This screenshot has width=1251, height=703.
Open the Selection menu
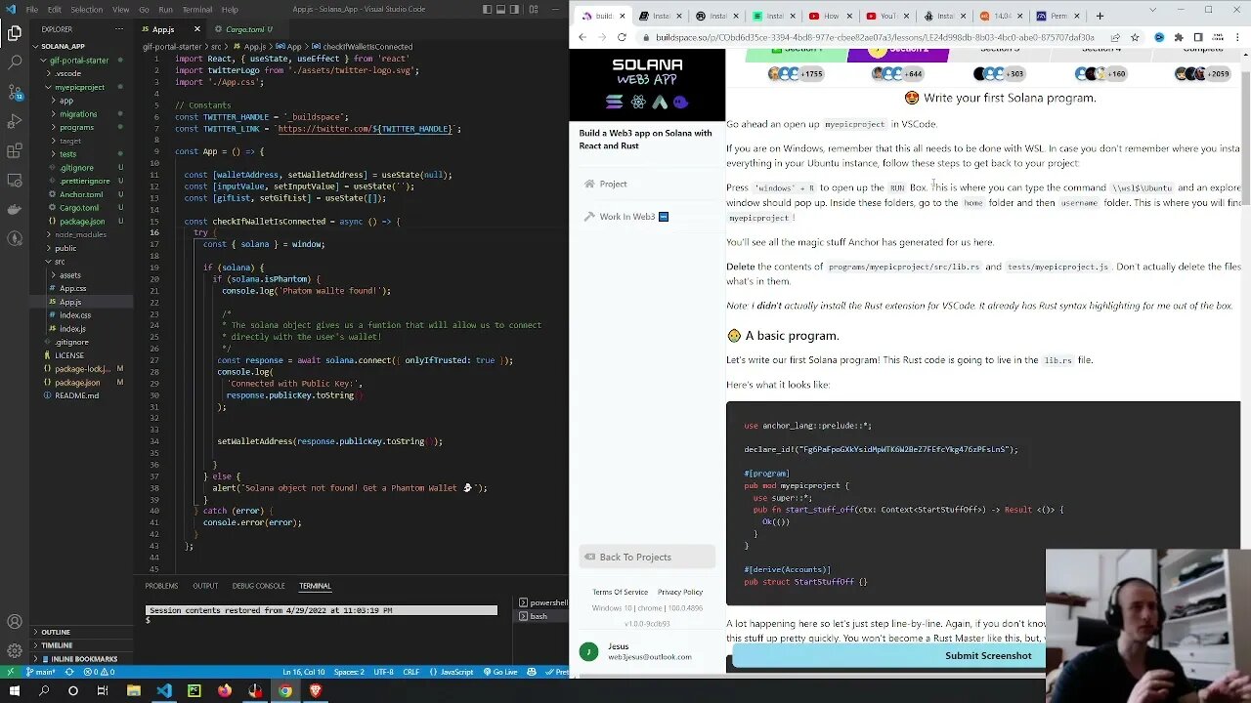(86, 10)
